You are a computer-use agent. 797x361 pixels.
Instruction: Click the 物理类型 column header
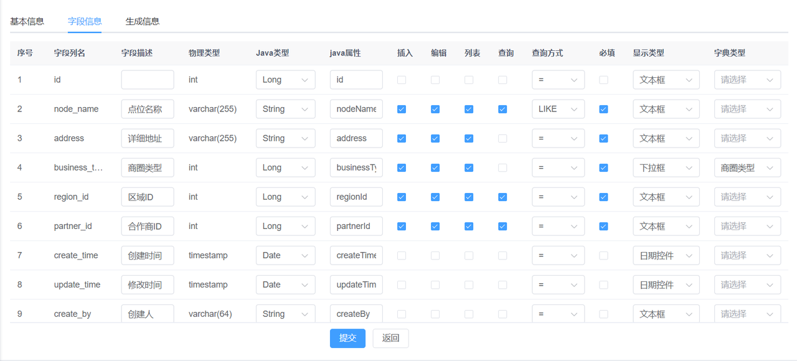tap(204, 53)
